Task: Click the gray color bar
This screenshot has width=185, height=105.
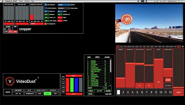Action: point(81,85)
